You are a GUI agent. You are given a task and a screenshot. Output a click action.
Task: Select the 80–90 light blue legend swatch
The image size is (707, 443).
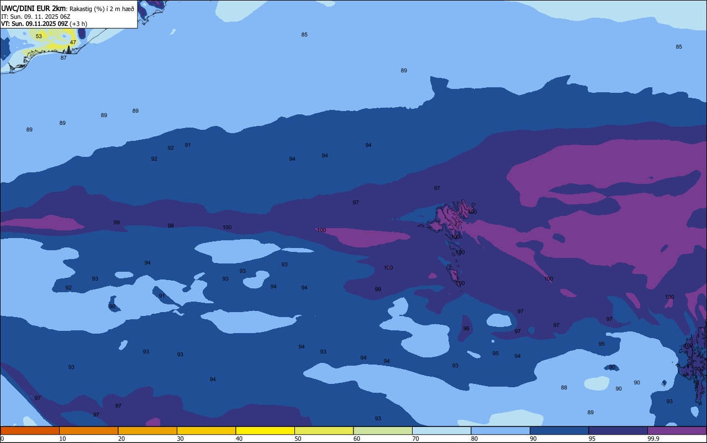(500, 430)
